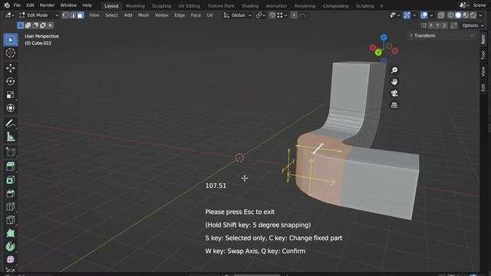The width and height of the screenshot is (491, 276).
Task: Switch to rendered shading mode
Action: (473, 15)
